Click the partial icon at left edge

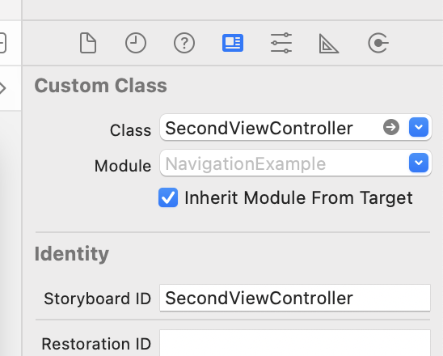(2, 43)
